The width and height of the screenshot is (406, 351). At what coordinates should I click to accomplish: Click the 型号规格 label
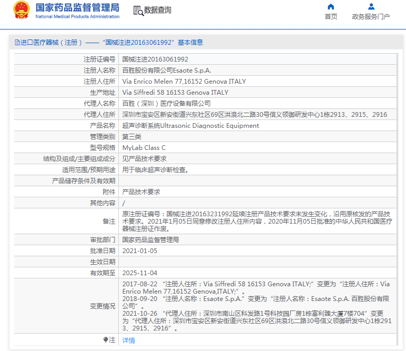click(103, 148)
